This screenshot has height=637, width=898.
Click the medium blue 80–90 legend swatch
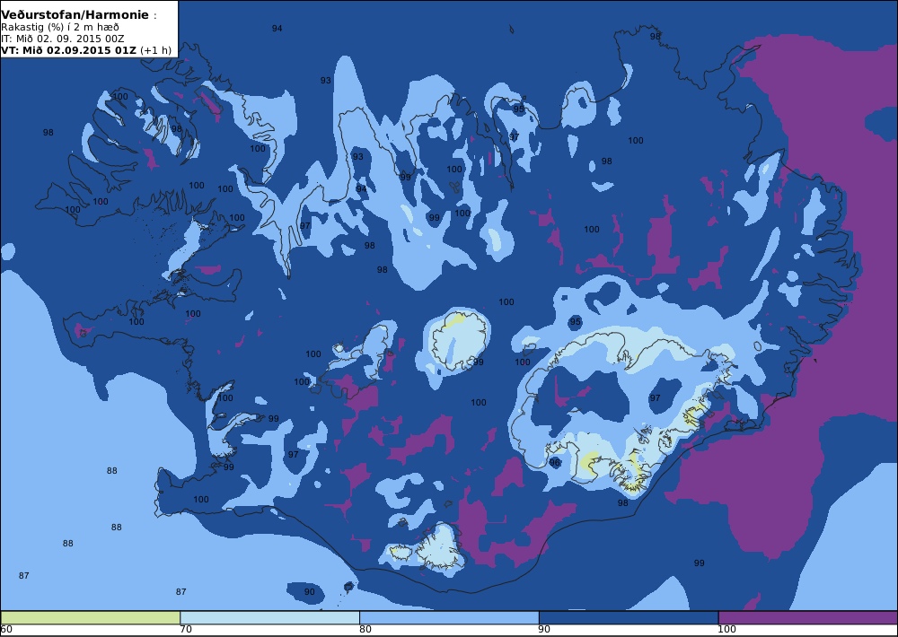(449, 617)
